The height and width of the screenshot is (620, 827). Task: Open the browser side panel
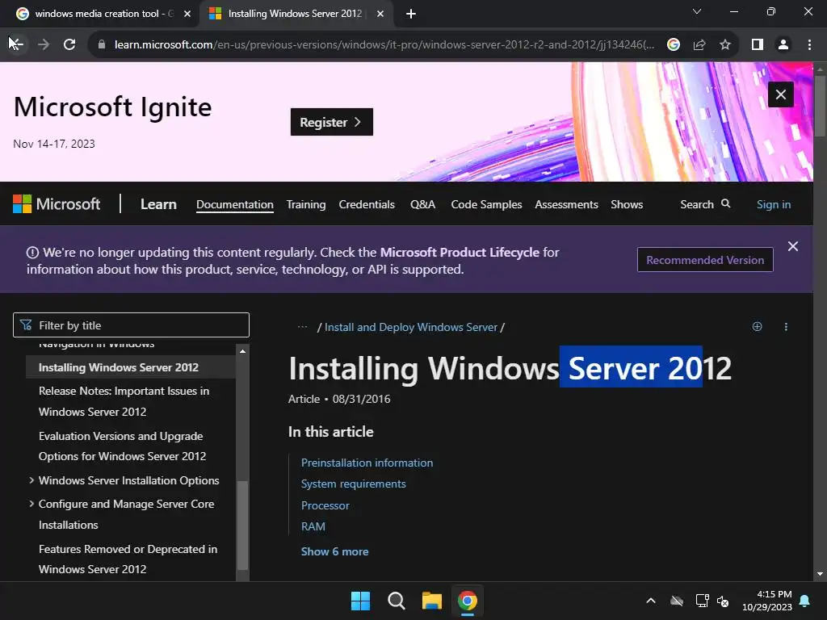click(758, 44)
